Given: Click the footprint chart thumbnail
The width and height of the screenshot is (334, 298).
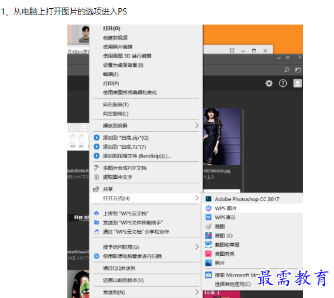Looking at the screenshot, I should point(78,137).
